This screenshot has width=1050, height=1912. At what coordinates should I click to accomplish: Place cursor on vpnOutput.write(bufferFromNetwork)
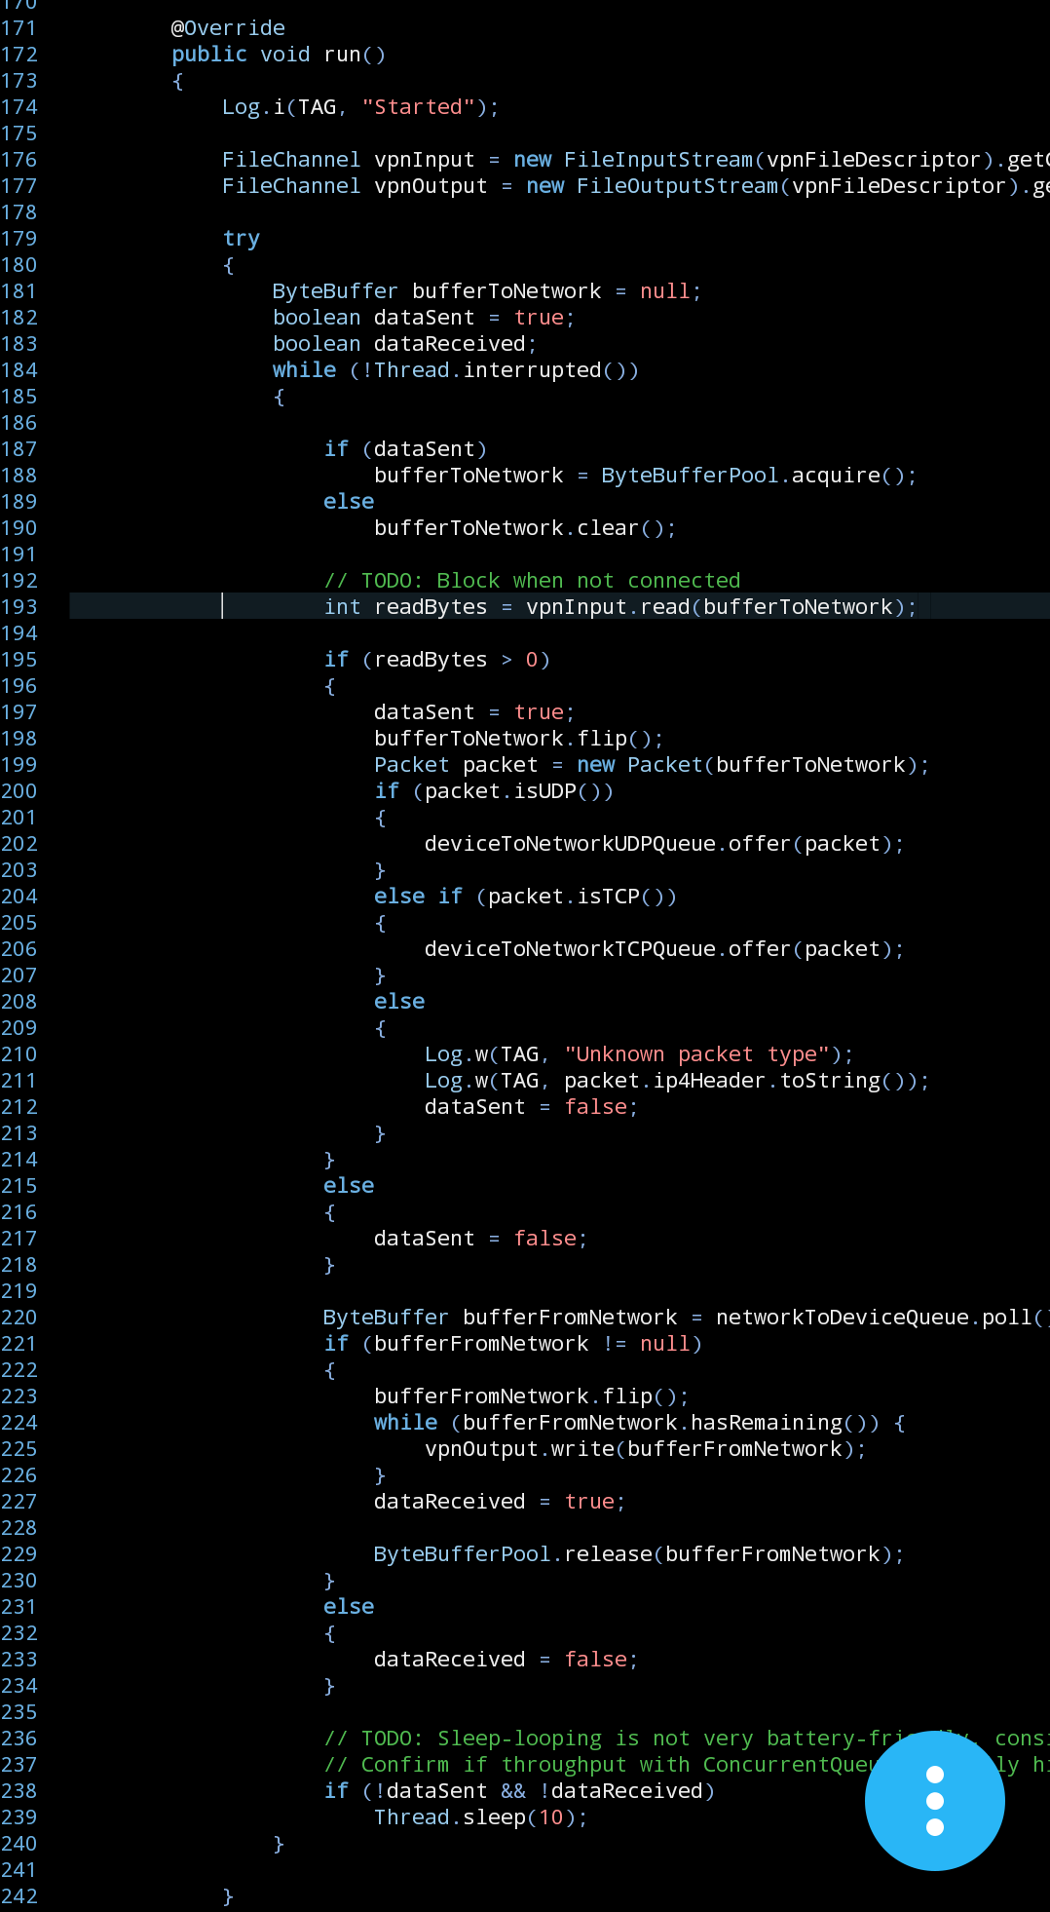click(644, 1449)
